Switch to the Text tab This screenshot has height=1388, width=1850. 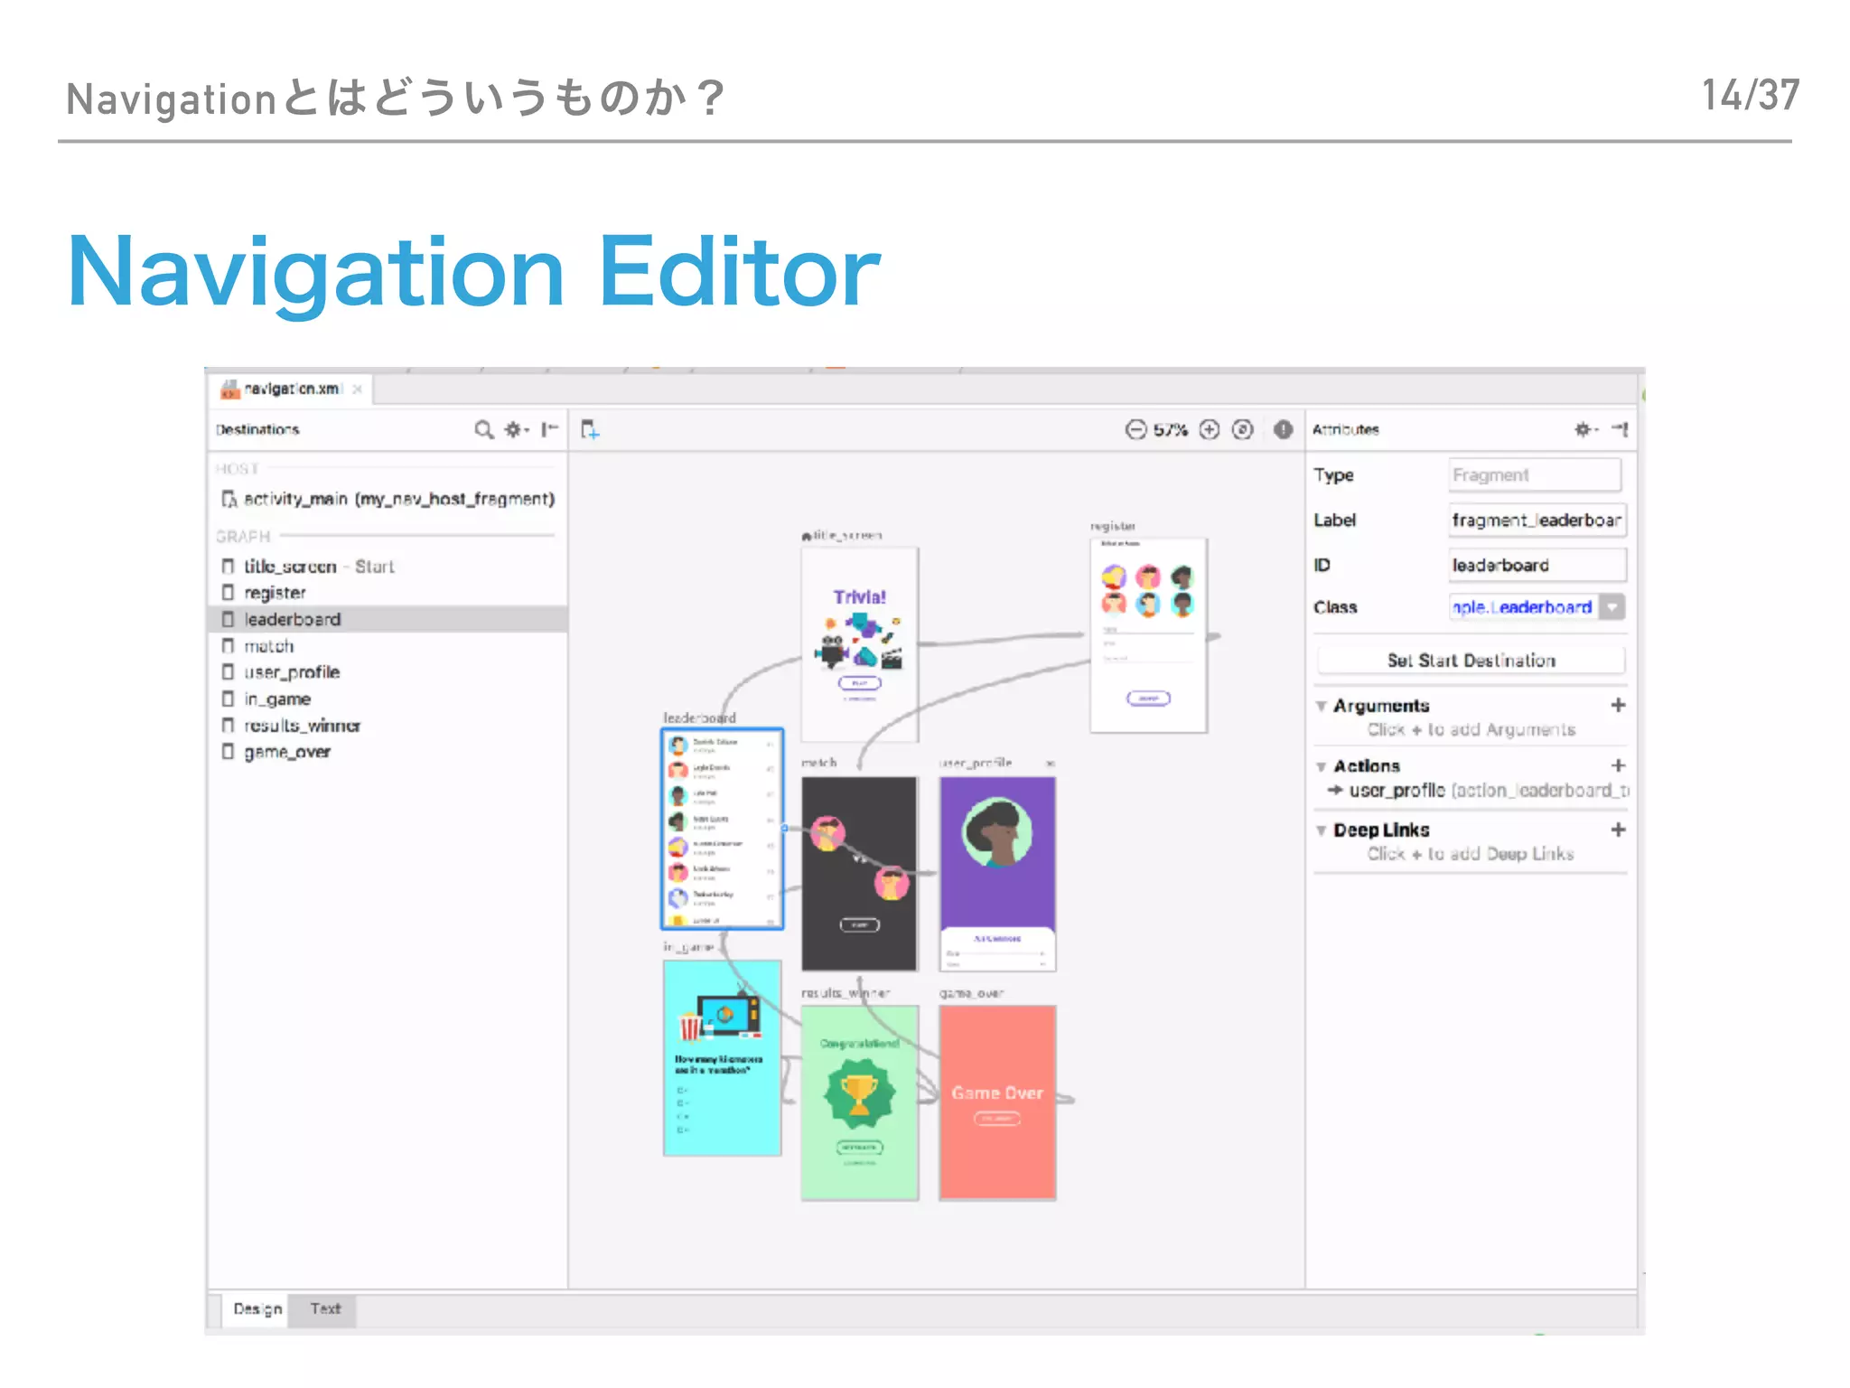[x=325, y=1308]
